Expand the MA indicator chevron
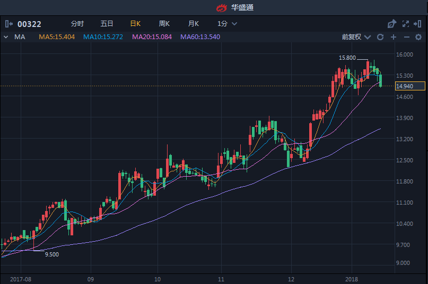 tap(6, 37)
